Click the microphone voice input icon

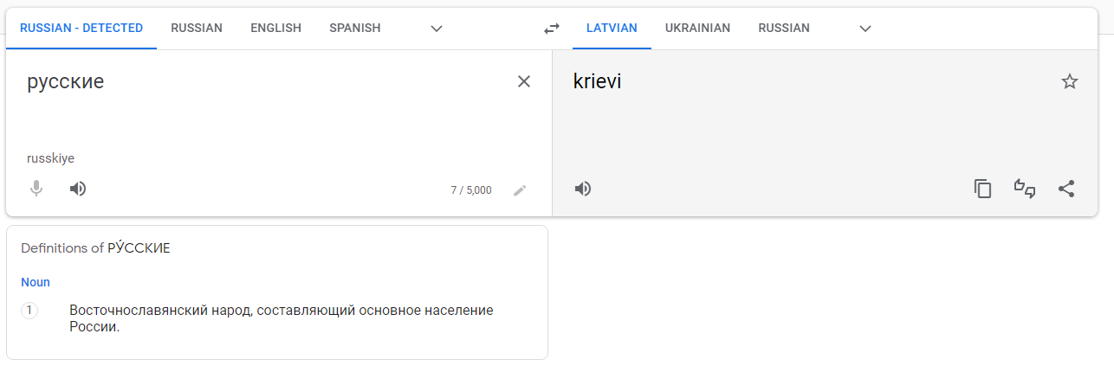(36, 189)
